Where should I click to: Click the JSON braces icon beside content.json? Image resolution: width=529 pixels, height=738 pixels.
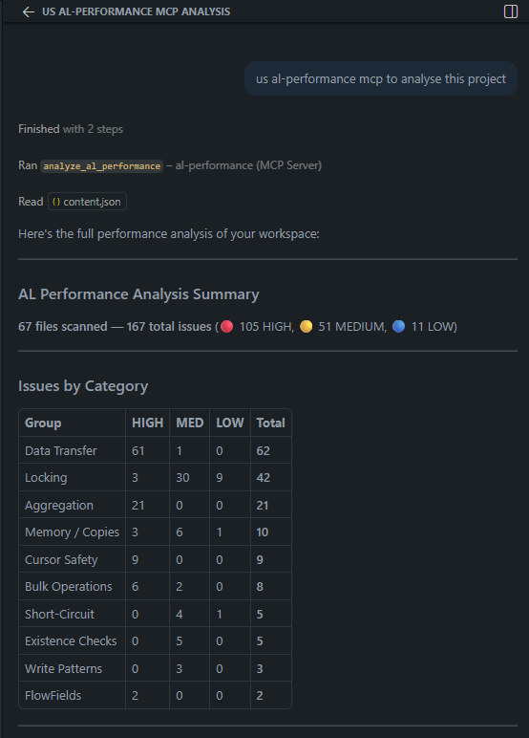click(56, 202)
